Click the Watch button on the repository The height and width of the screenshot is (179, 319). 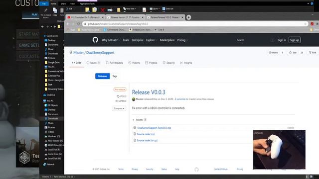(273, 53)
